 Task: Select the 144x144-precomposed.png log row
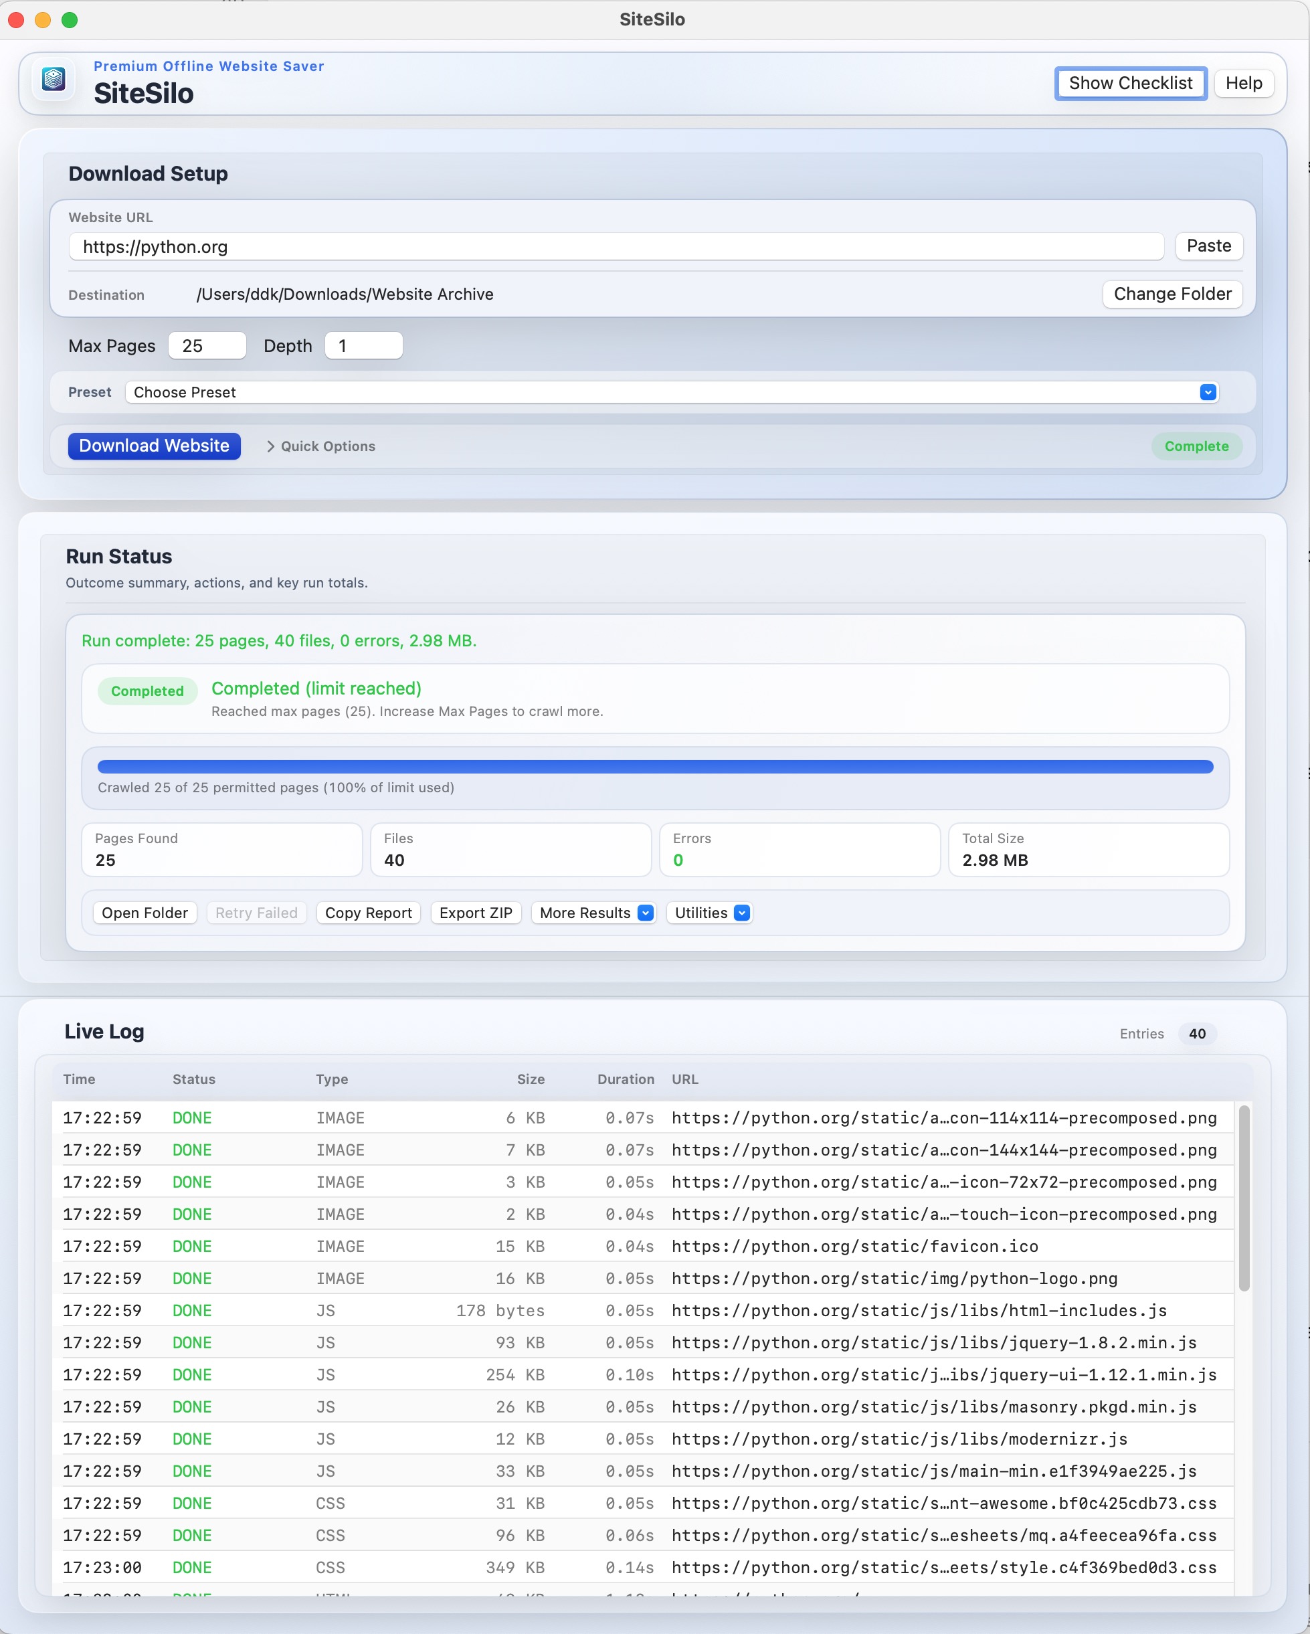click(x=642, y=1150)
